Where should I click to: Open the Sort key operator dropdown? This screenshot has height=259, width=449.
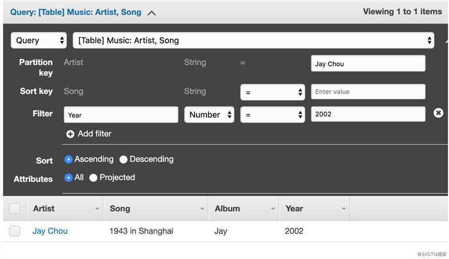coord(273,92)
